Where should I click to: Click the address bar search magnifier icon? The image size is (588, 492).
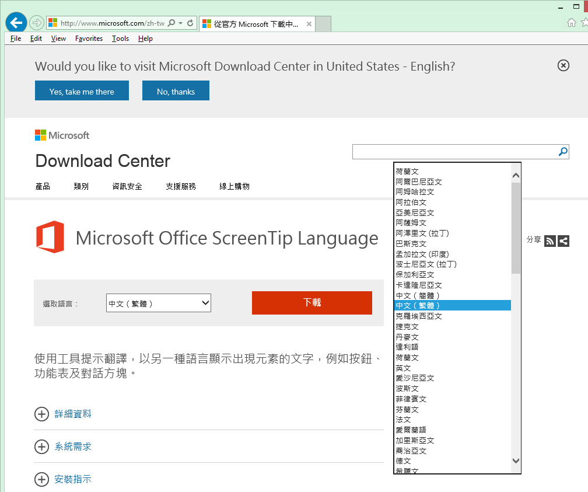point(171,23)
